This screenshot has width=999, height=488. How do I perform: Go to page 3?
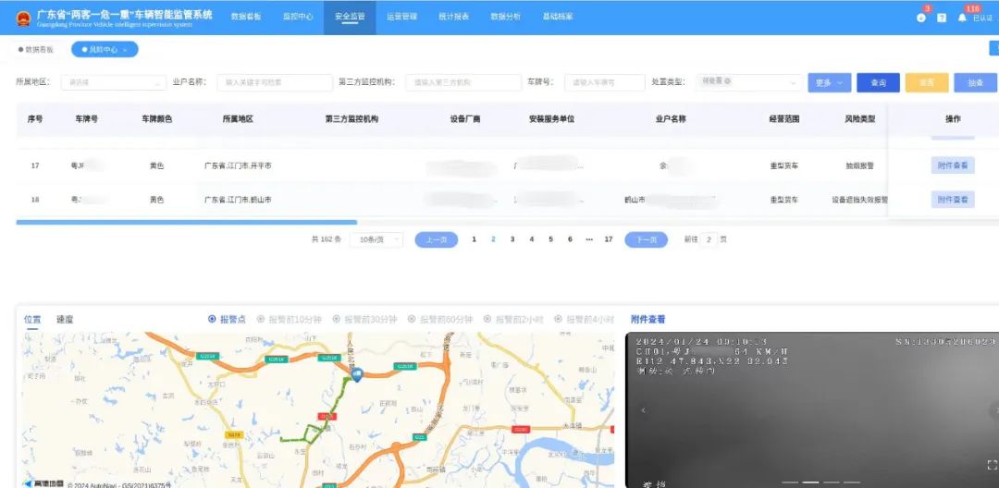pos(512,240)
